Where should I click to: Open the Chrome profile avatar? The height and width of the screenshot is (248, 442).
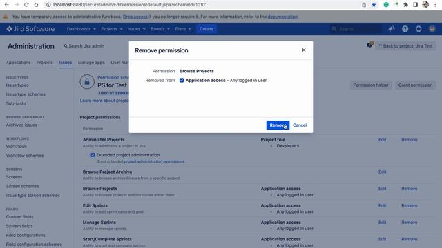click(x=425, y=5)
